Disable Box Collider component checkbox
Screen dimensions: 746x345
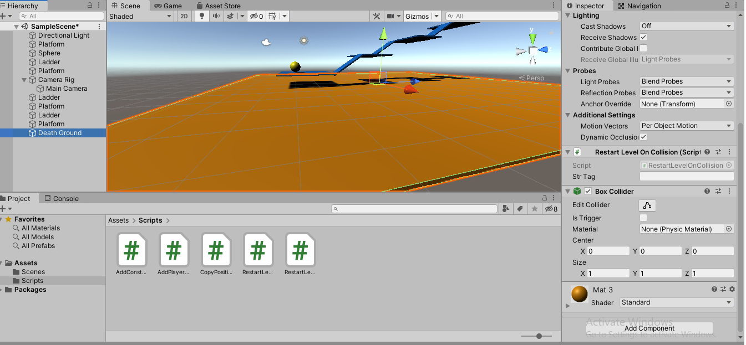[x=588, y=191]
